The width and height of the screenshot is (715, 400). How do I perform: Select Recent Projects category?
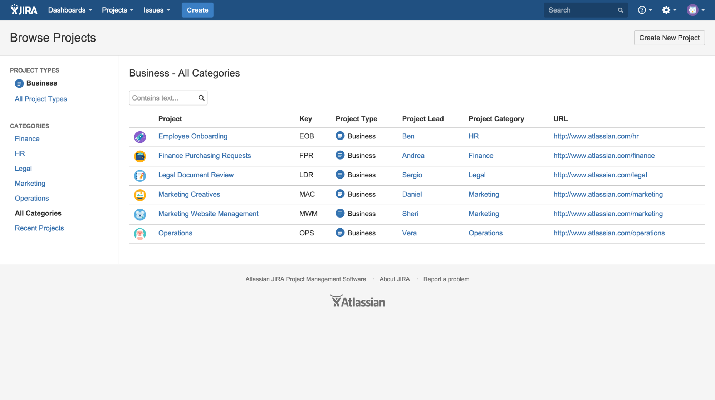39,228
